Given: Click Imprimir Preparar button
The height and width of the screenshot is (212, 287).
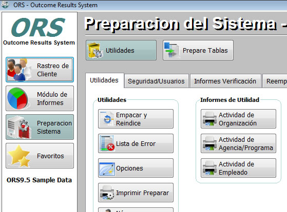Looking at the screenshot, I should click(136, 193).
